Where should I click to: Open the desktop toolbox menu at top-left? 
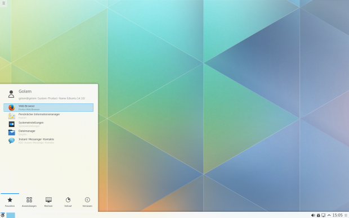pyautogui.click(x=3, y=3)
